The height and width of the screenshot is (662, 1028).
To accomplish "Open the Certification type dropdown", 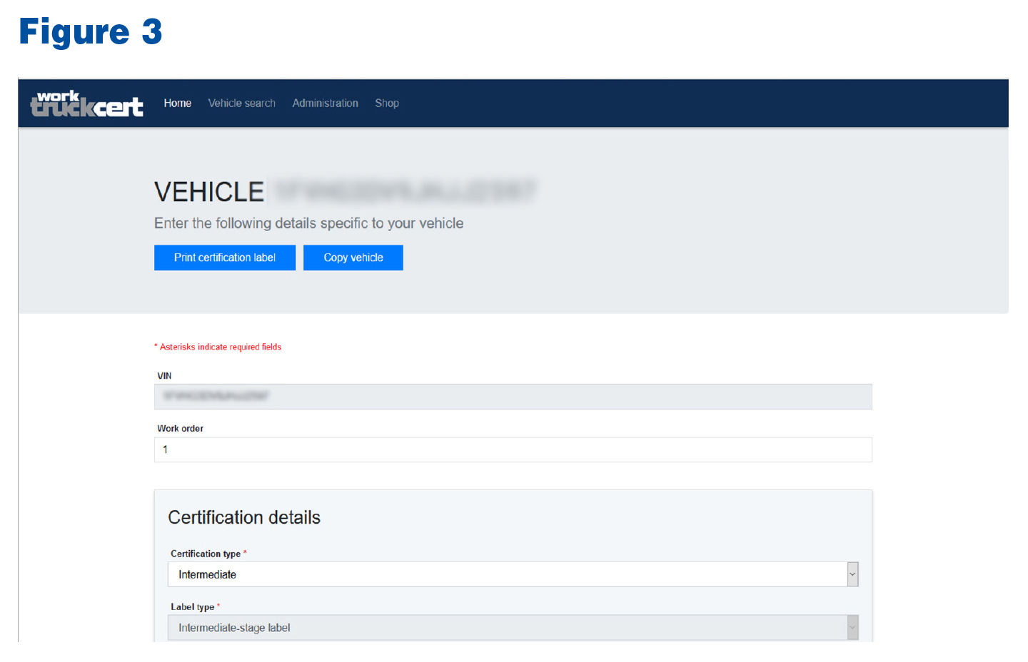I will (513, 574).
